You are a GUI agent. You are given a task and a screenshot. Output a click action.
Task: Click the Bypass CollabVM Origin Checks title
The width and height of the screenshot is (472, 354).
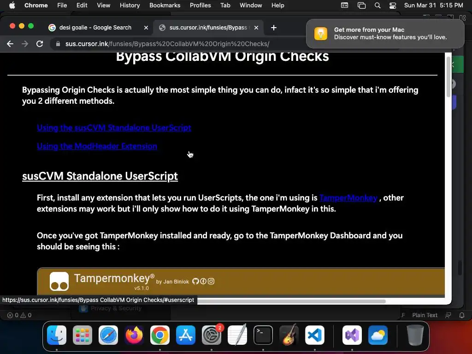[223, 57]
